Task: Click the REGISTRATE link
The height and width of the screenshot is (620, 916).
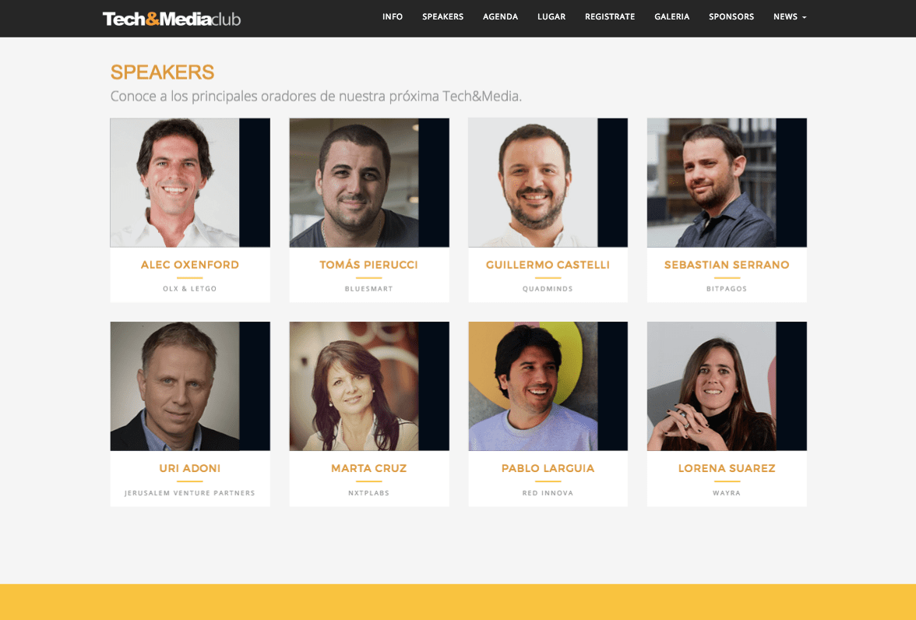Action: point(610,17)
